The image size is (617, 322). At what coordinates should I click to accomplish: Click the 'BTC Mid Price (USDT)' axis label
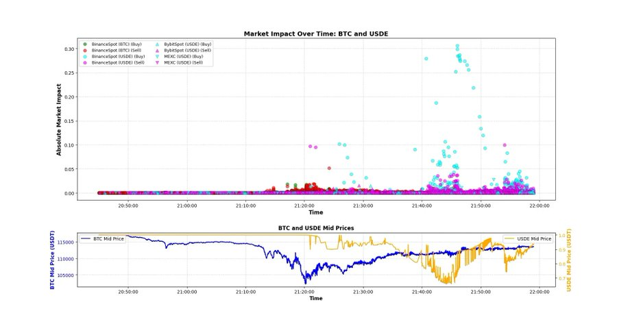click(x=52, y=259)
